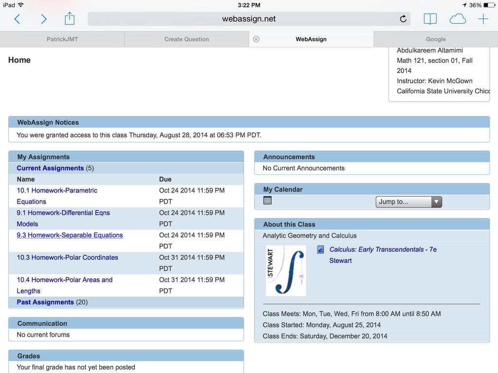This screenshot has height=373, width=498.
Task: Click 'No Current Announcements' text
Action: (303, 168)
